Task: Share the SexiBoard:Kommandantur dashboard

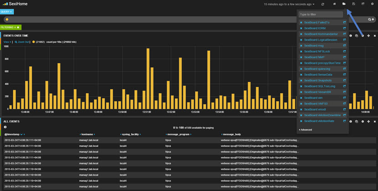Action: [344, 34]
